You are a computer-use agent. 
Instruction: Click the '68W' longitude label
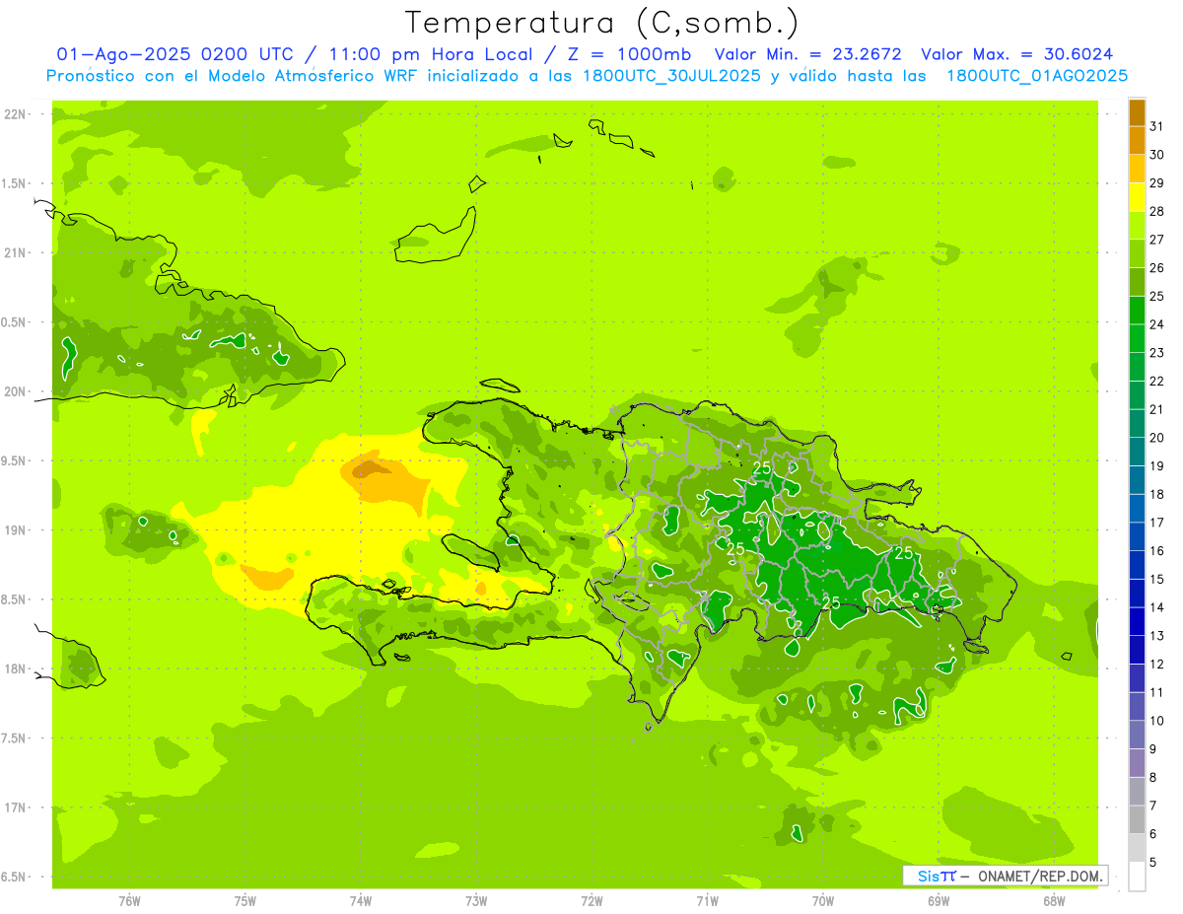pos(1054,901)
